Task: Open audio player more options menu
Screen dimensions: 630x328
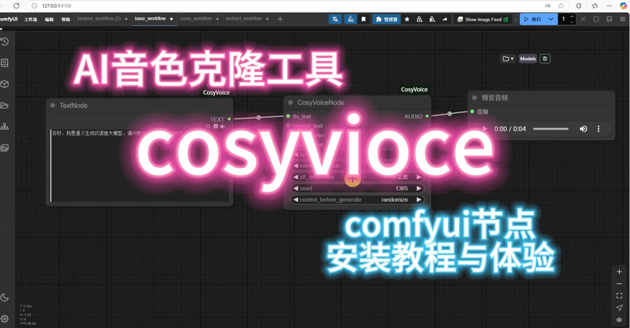Action: coord(598,129)
